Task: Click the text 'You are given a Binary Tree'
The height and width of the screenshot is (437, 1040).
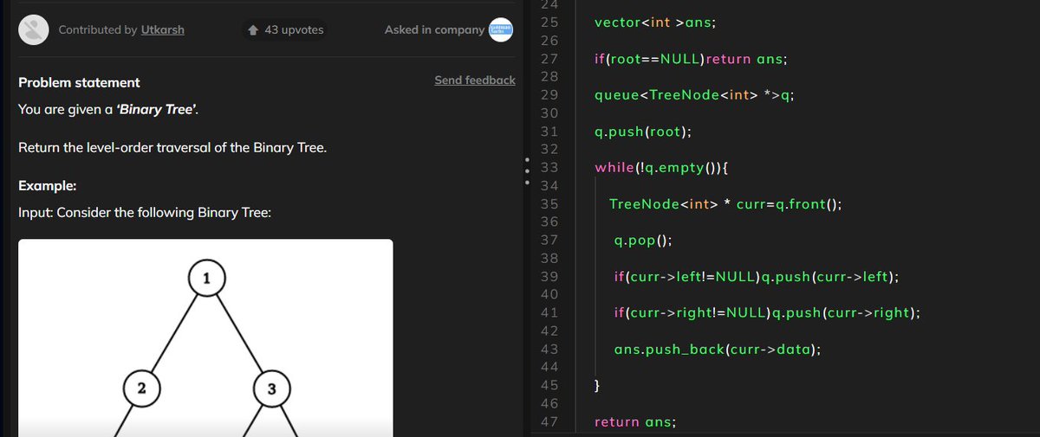Action: [x=109, y=110]
